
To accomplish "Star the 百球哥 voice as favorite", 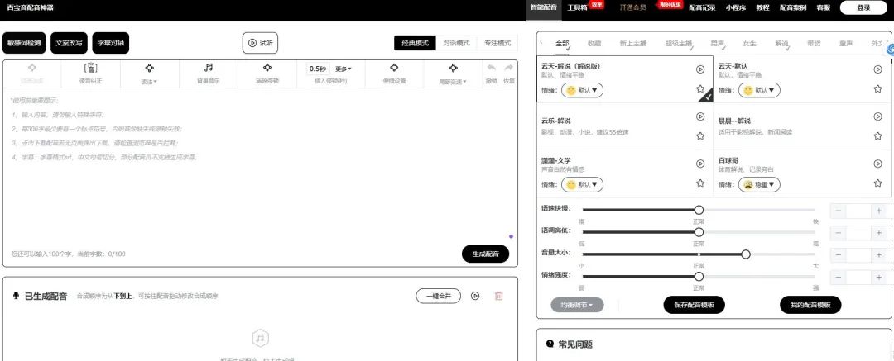I will [x=878, y=183].
